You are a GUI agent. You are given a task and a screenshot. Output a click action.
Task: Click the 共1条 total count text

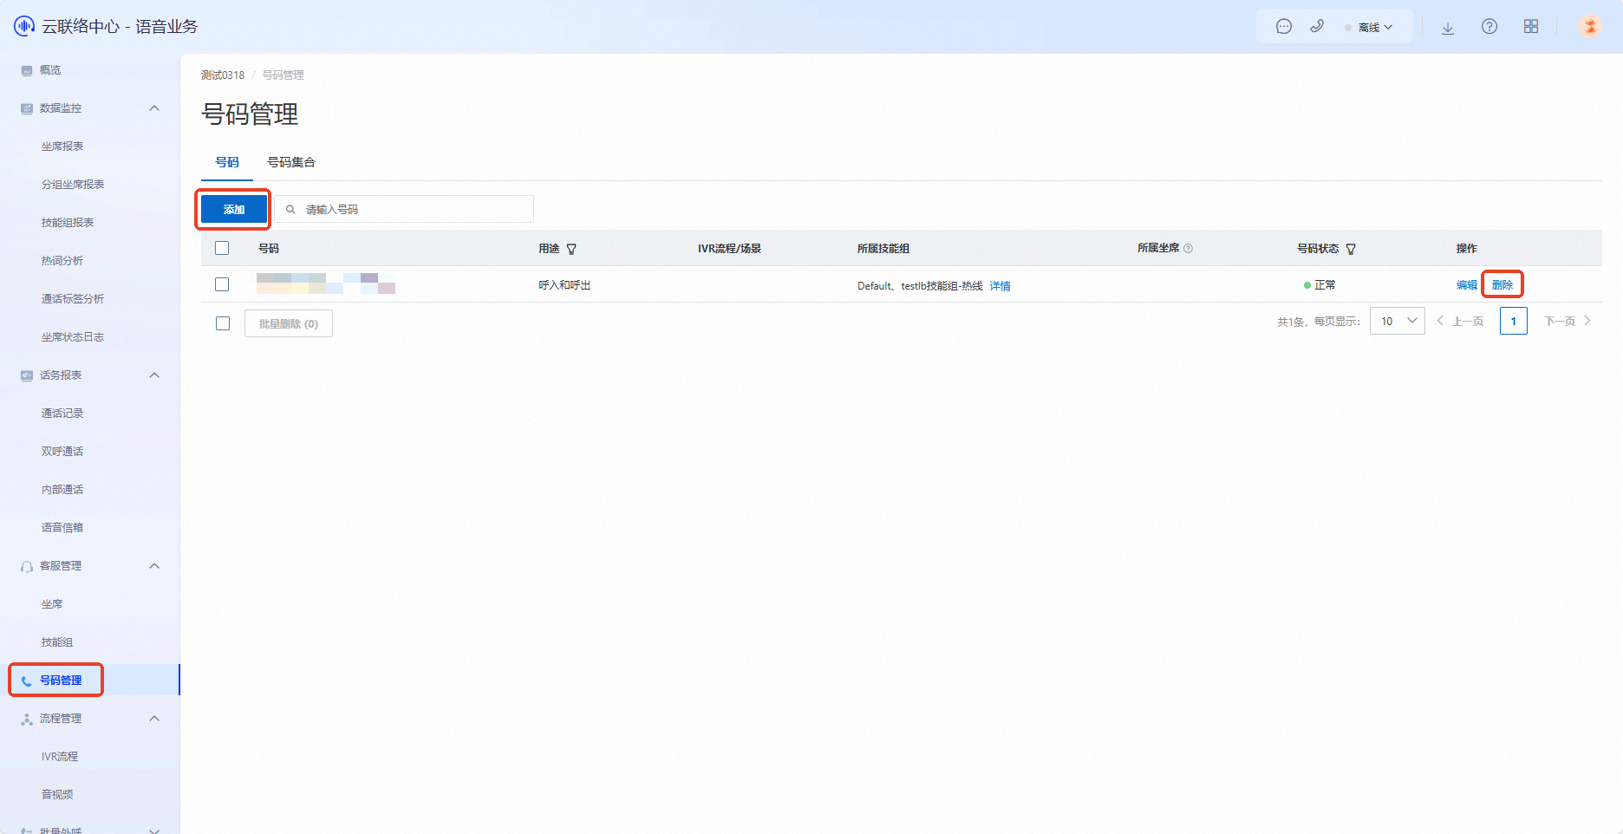point(1291,322)
